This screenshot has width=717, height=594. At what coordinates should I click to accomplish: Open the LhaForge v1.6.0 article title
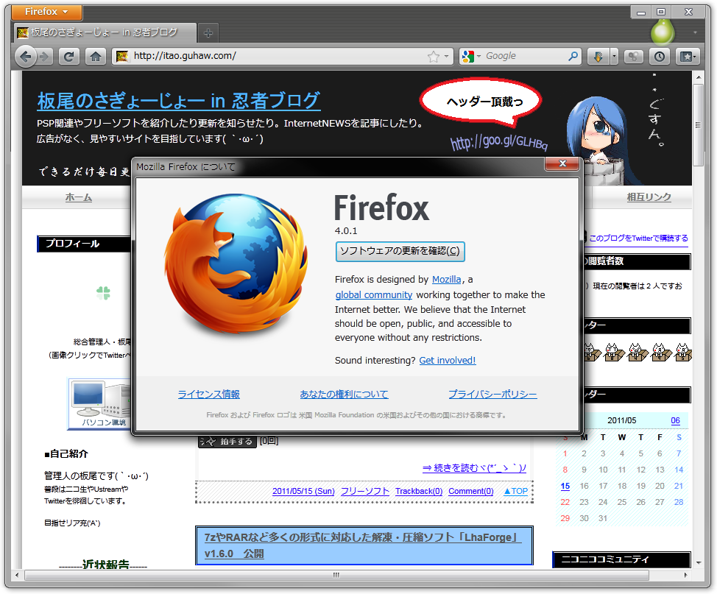[364, 545]
